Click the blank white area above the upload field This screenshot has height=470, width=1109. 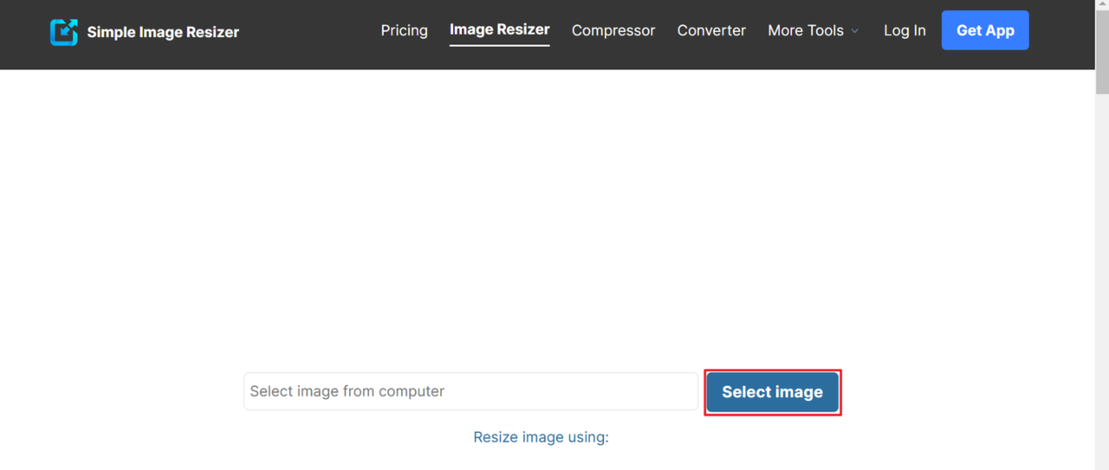554,216
